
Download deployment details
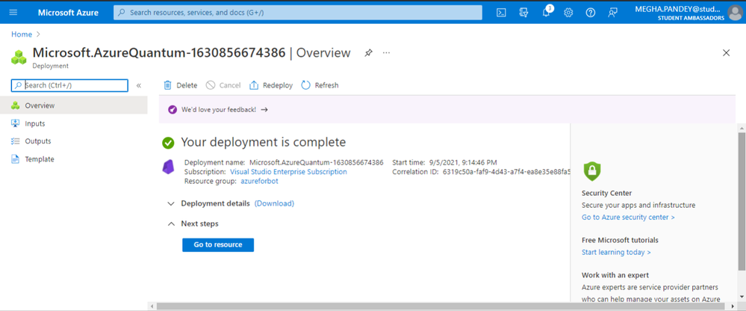pos(274,203)
